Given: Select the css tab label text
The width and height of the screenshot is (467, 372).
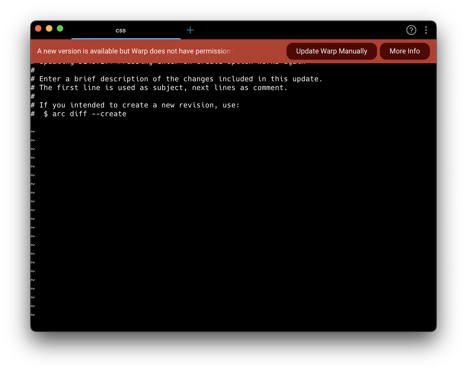Looking at the screenshot, I should tap(121, 30).
